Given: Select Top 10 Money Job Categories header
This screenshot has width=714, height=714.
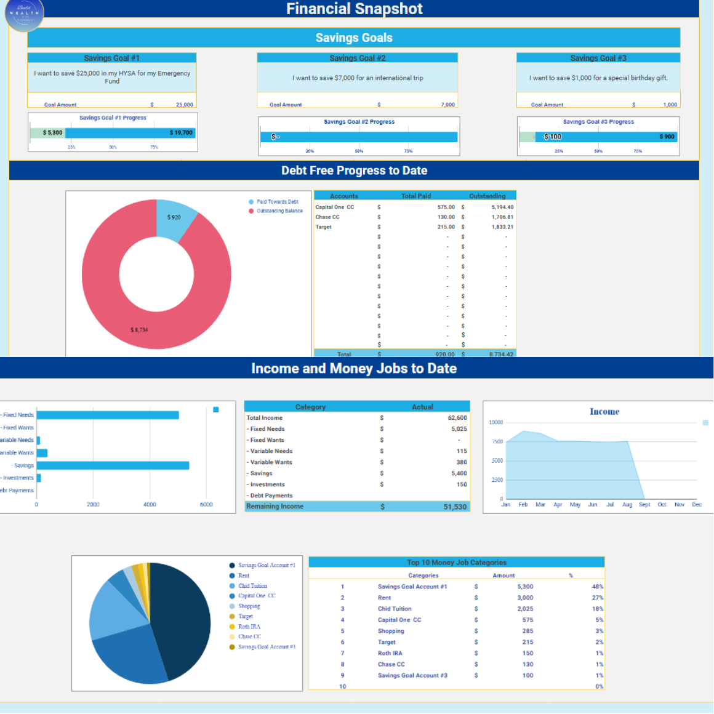Looking at the screenshot, I should pyautogui.click(x=456, y=563).
